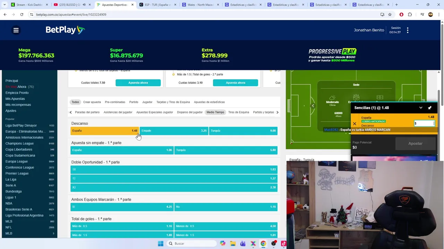Open Copilot from taskbar
Viewport: 444px width, 249px height.
(x=223, y=243)
